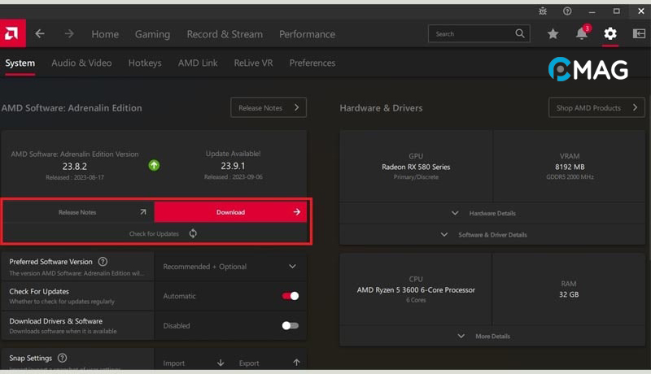Click Check for Updates refresh icon

[x=193, y=233]
